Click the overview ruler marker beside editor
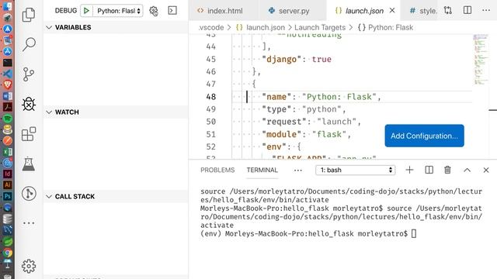 (492, 110)
